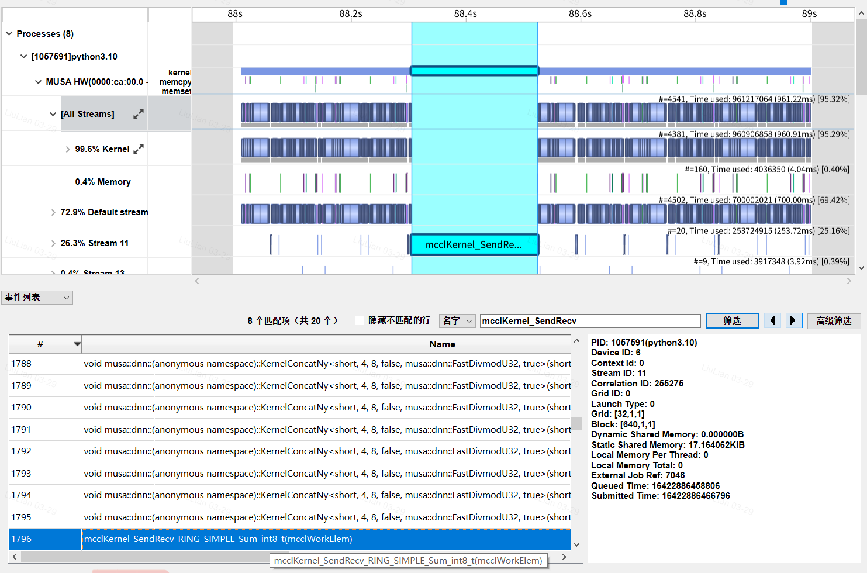Sort by the # column header
Screen dimensions: 867x573
40,344
